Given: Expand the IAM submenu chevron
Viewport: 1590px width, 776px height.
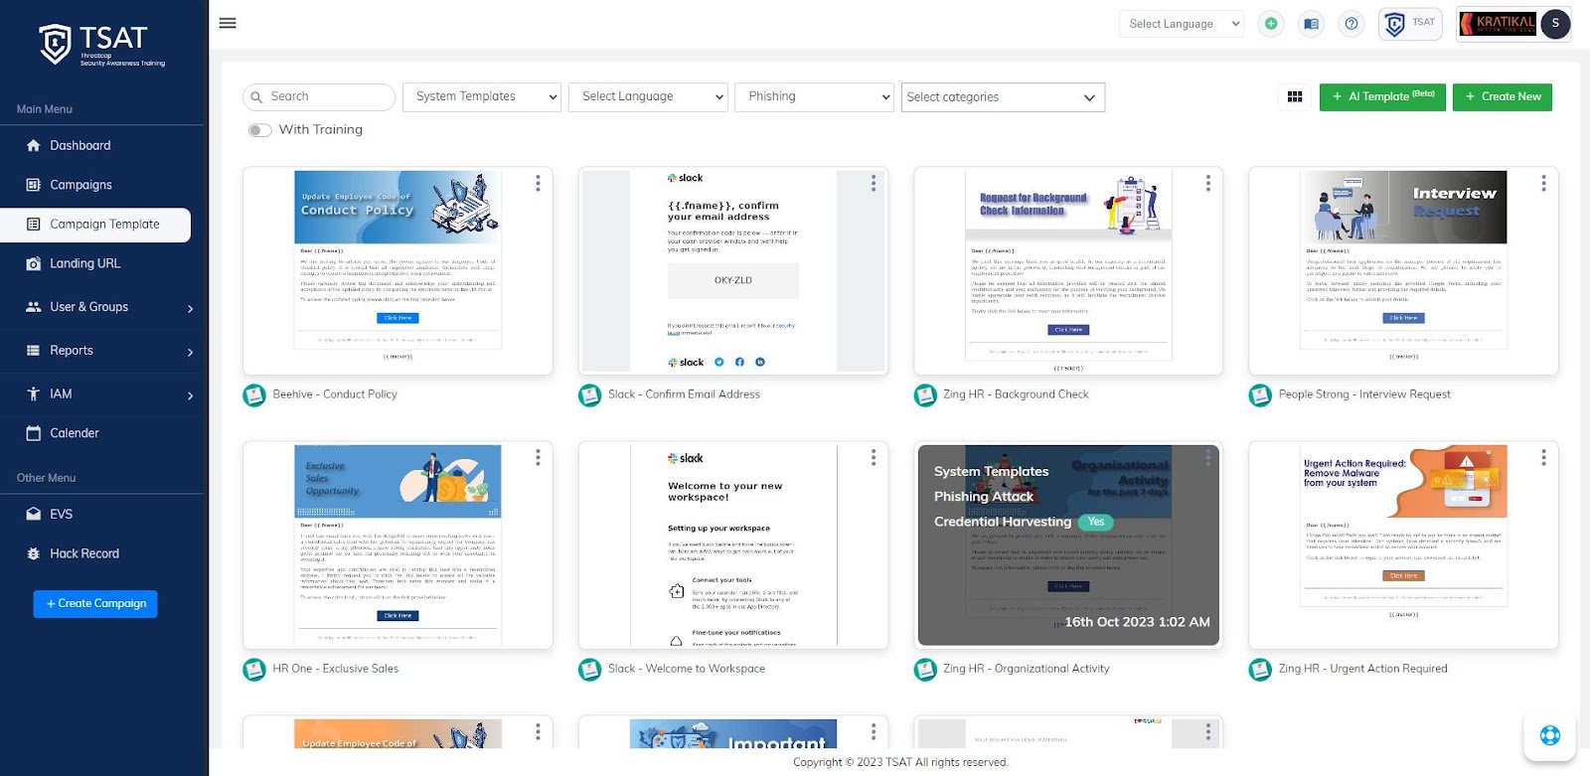Looking at the screenshot, I should (190, 395).
